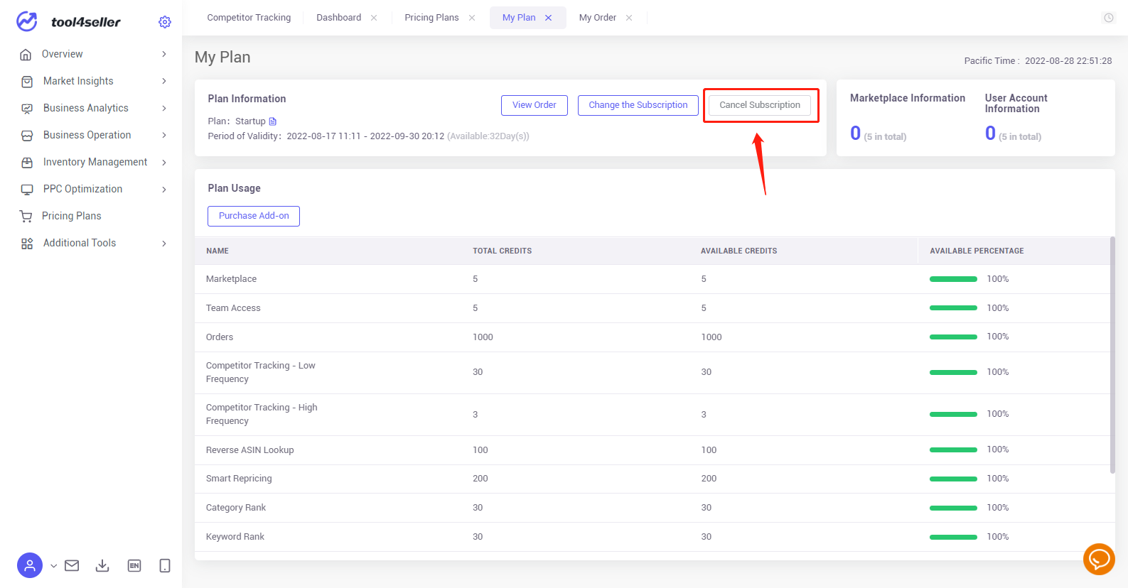1128x588 pixels.
Task: Click the Plan Usage table scrollbar
Action: click(1112, 355)
